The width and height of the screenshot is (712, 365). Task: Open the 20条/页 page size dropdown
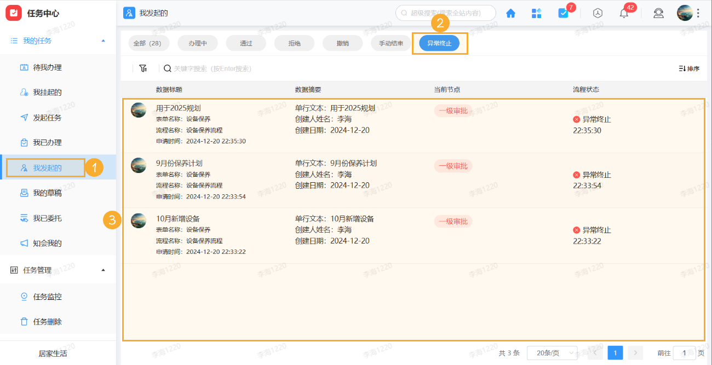pyautogui.click(x=550, y=352)
